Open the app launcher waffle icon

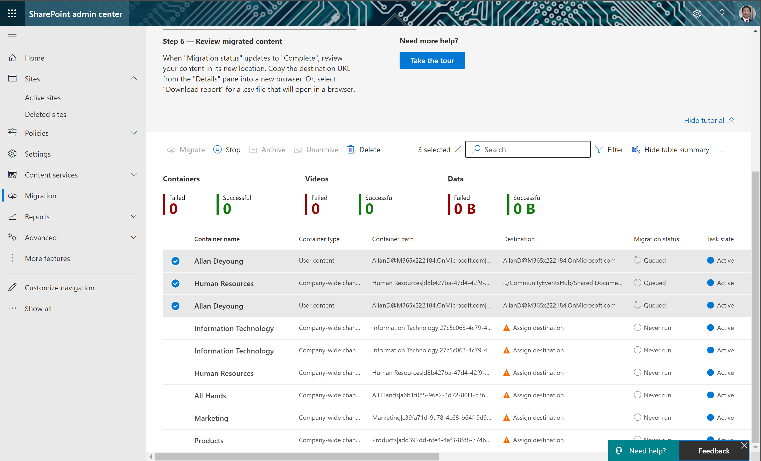coord(12,14)
